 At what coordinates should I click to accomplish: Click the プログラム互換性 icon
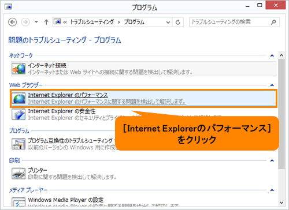tap(18, 144)
